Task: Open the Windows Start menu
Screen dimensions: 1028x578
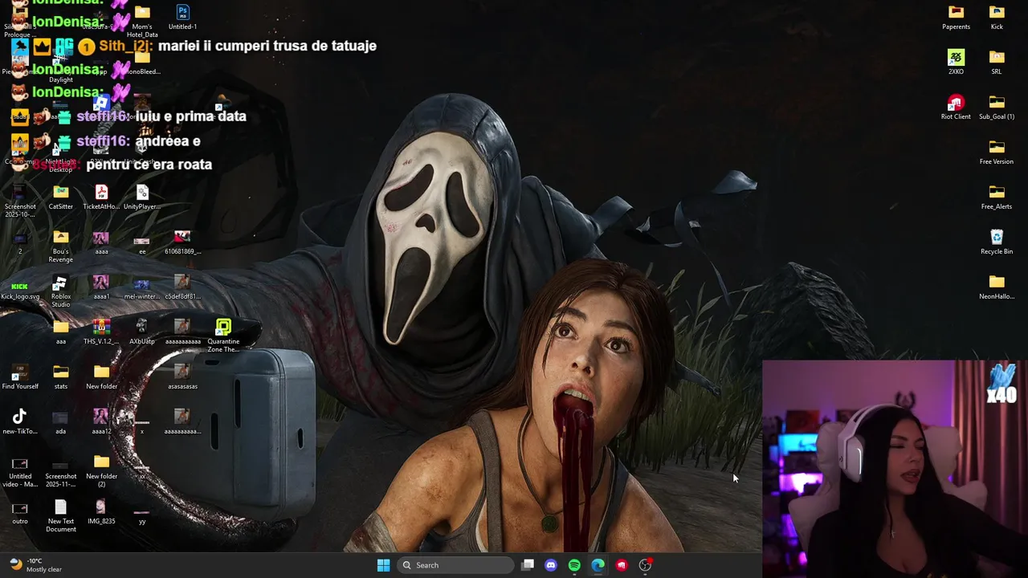Action: tap(383, 565)
